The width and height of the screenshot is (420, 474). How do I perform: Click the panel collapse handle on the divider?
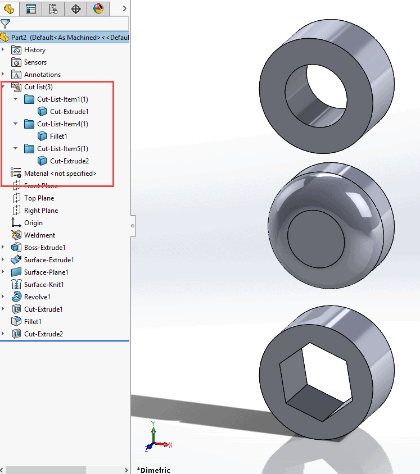pos(133,226)
